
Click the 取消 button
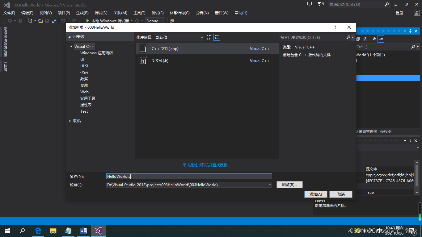341,194
